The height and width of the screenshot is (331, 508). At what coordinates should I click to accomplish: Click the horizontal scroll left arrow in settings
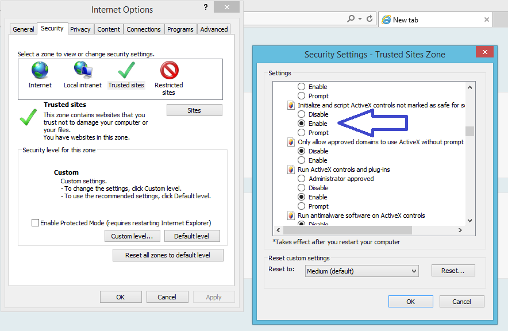click(278, 230)
